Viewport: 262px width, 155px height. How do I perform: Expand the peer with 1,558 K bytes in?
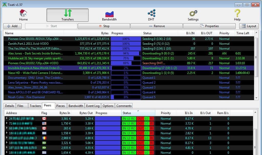(x=7, y=133)
